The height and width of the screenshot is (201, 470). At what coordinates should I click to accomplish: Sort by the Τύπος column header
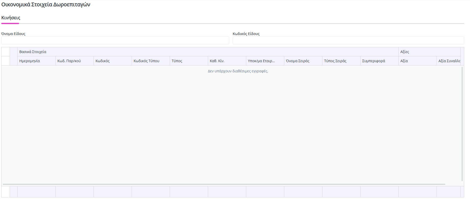tap(189, 61)
